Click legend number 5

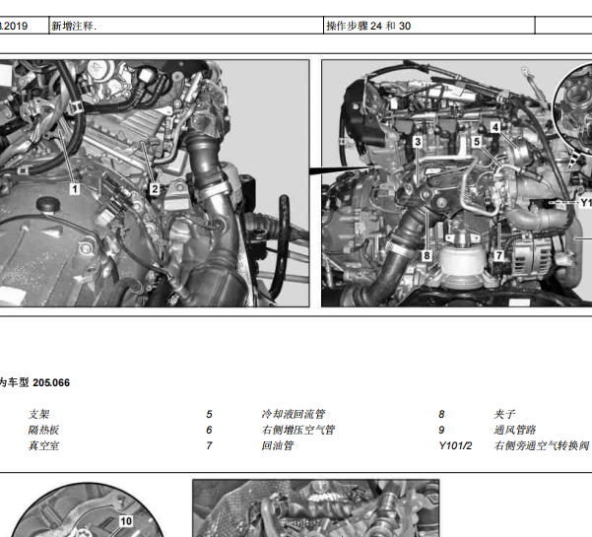click(209, 414)
